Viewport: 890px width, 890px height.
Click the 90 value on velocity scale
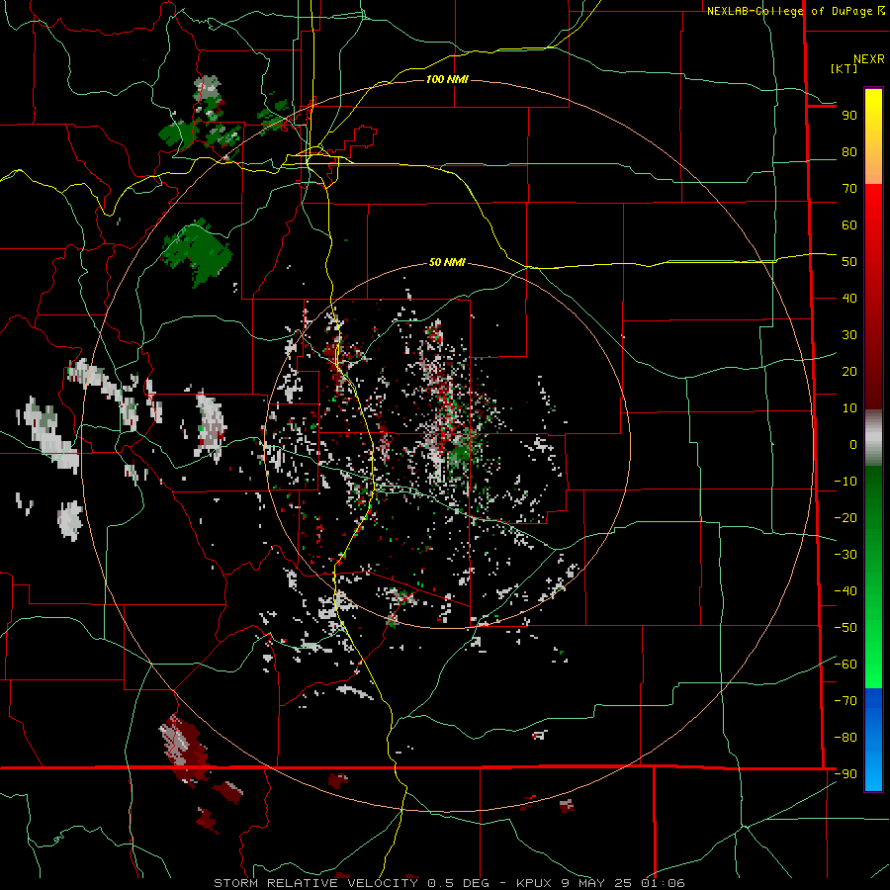pos(849,116)
